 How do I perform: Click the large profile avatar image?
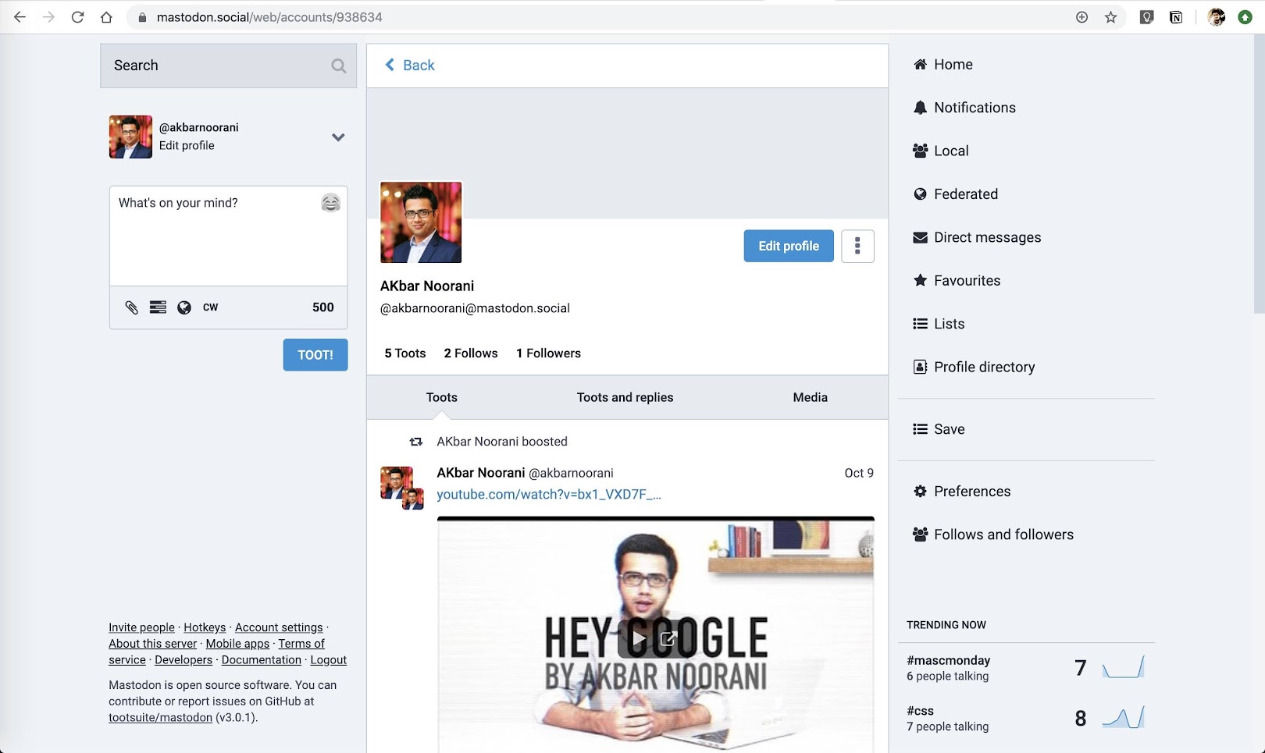click(x=421, y=222)
